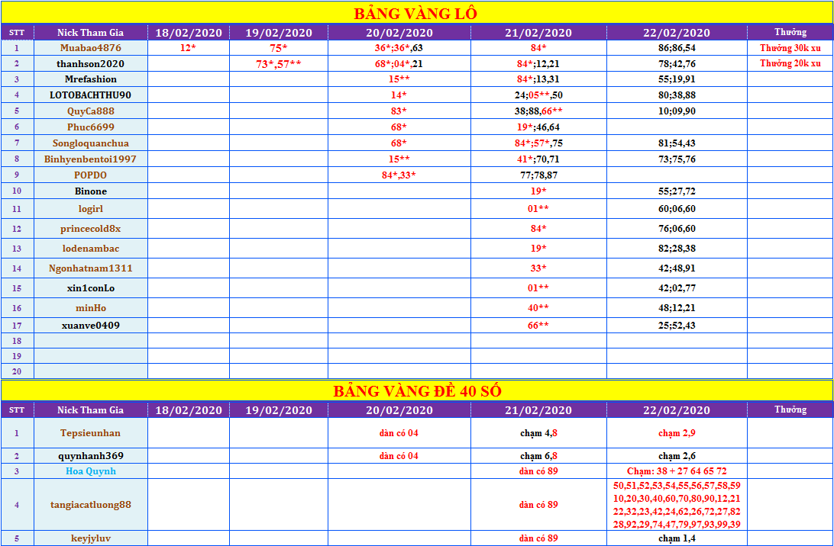Select the '42;48,91' cell
The width and height of the screenshot is (834, 546).
[x=677, y=268]
